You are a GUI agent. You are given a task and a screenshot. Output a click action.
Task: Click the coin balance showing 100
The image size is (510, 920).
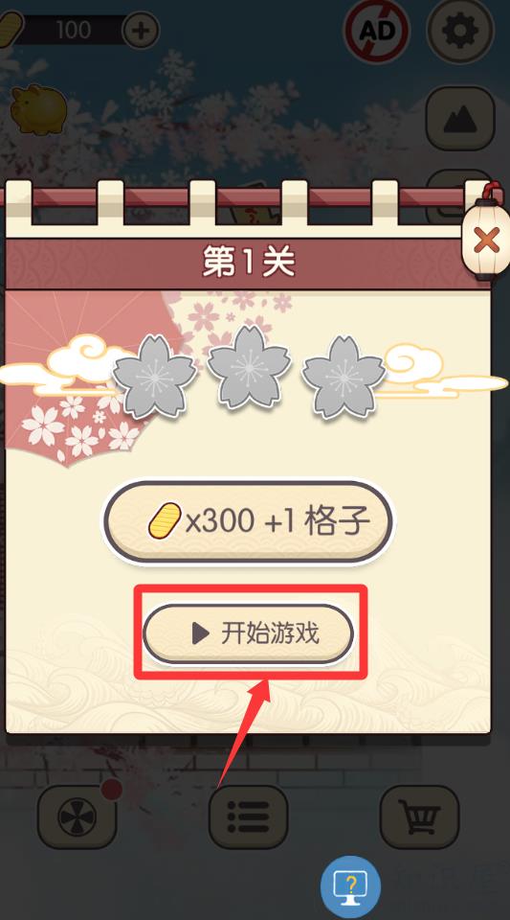tap(74, 30)
